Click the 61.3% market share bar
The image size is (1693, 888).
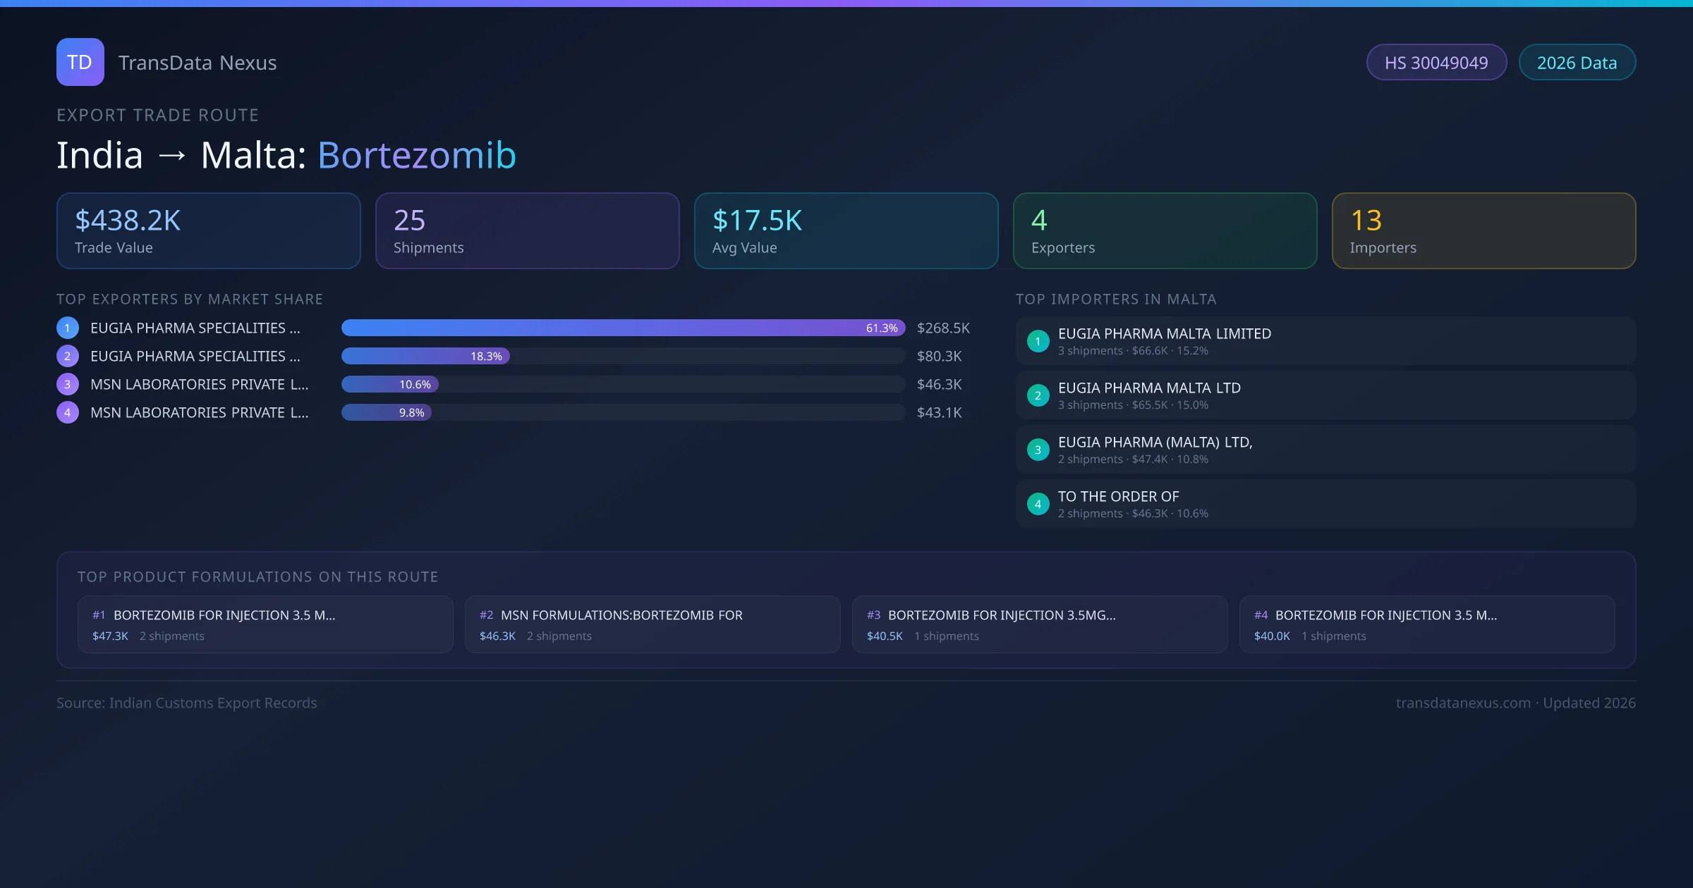622,328
